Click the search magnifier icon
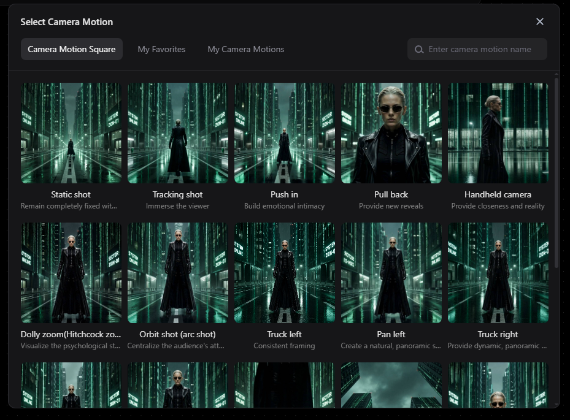The image size is (570, 420). pos(419,50)
